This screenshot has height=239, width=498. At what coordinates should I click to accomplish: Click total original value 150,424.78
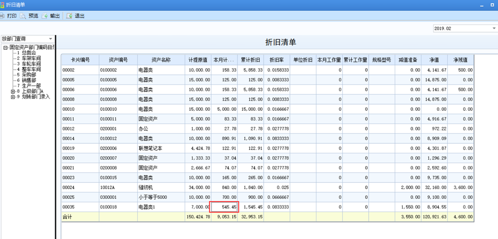click(x=198, y=217)
